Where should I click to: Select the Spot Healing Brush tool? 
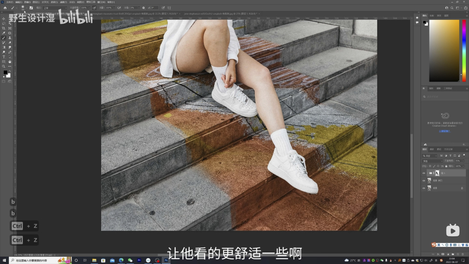click(x=10, y=33)
